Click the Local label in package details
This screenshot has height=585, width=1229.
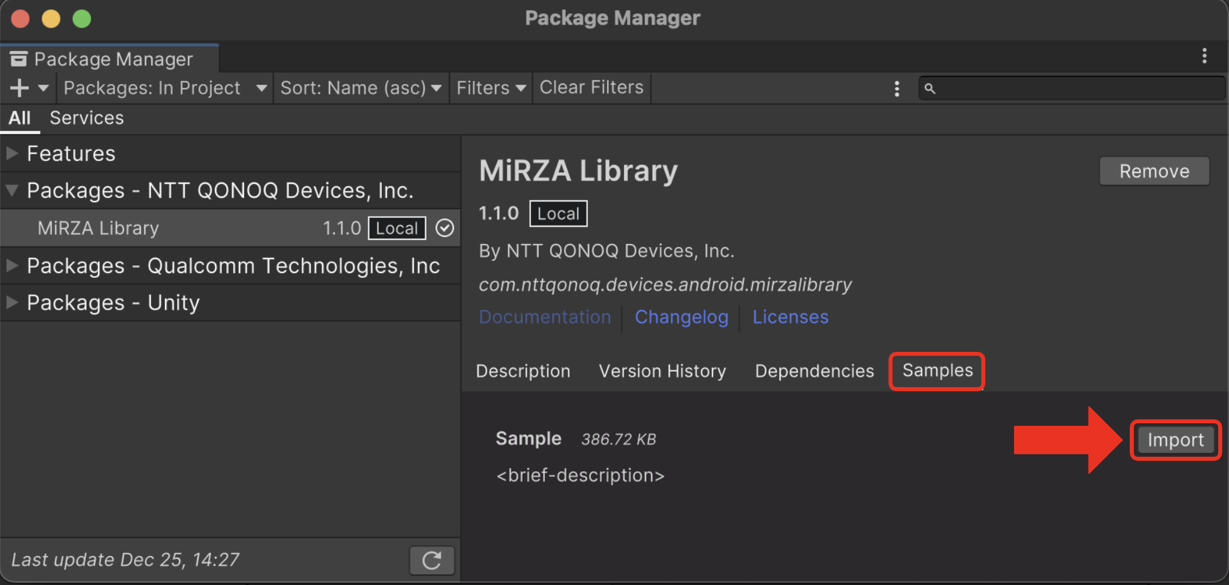[x=558, y=214]
